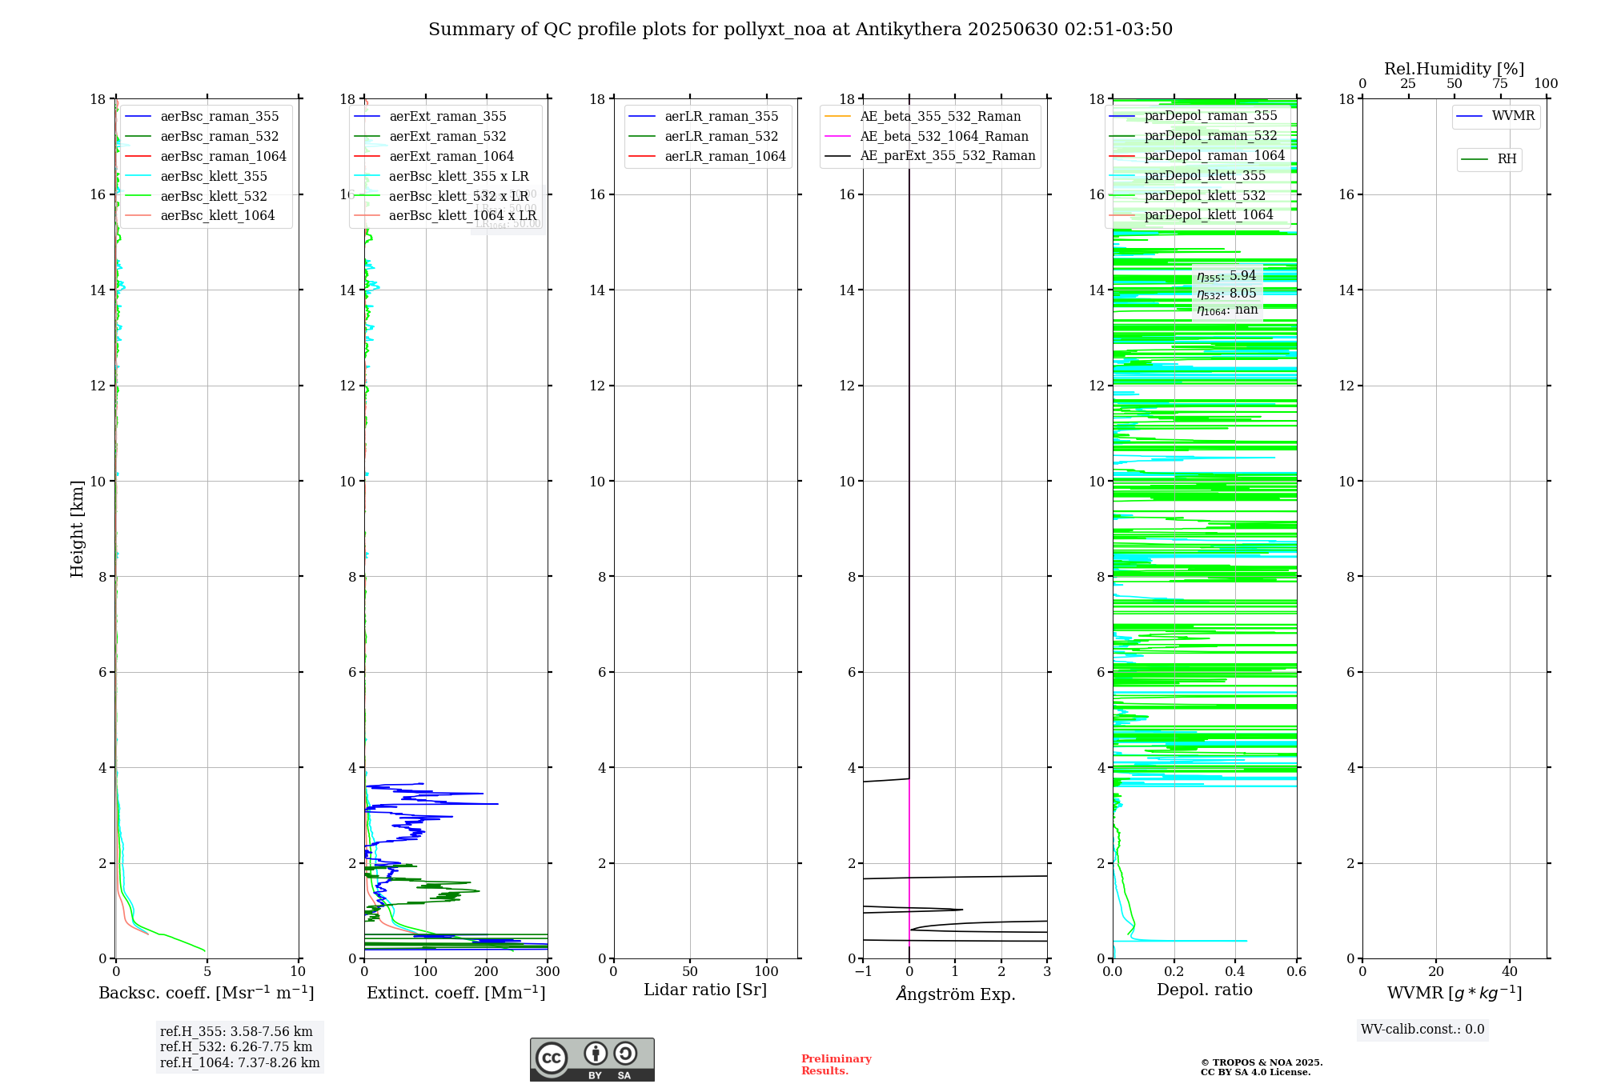The image size is (1601, 1088).
Task: Click the 'Lidar ratio [Sr]' axis label
Action: click(705, 990)
